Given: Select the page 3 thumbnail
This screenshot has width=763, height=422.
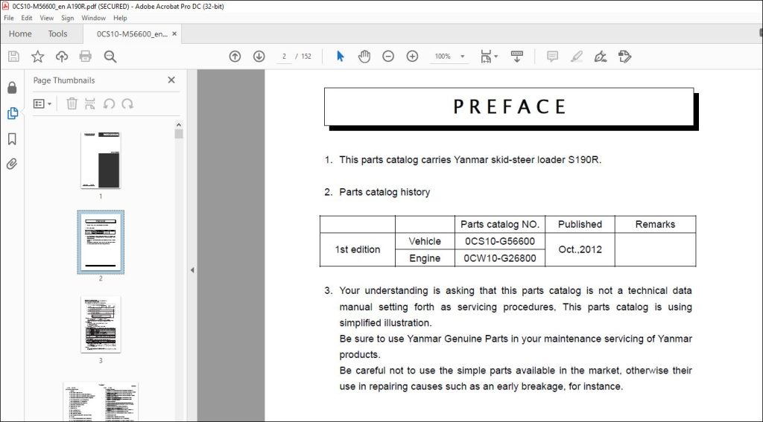Looking at the screenshot, I should tap(101, 325).
